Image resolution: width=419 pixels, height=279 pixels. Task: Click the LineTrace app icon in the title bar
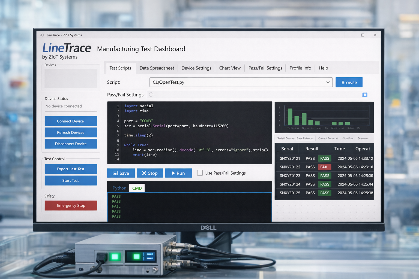[x=42, y=35]
